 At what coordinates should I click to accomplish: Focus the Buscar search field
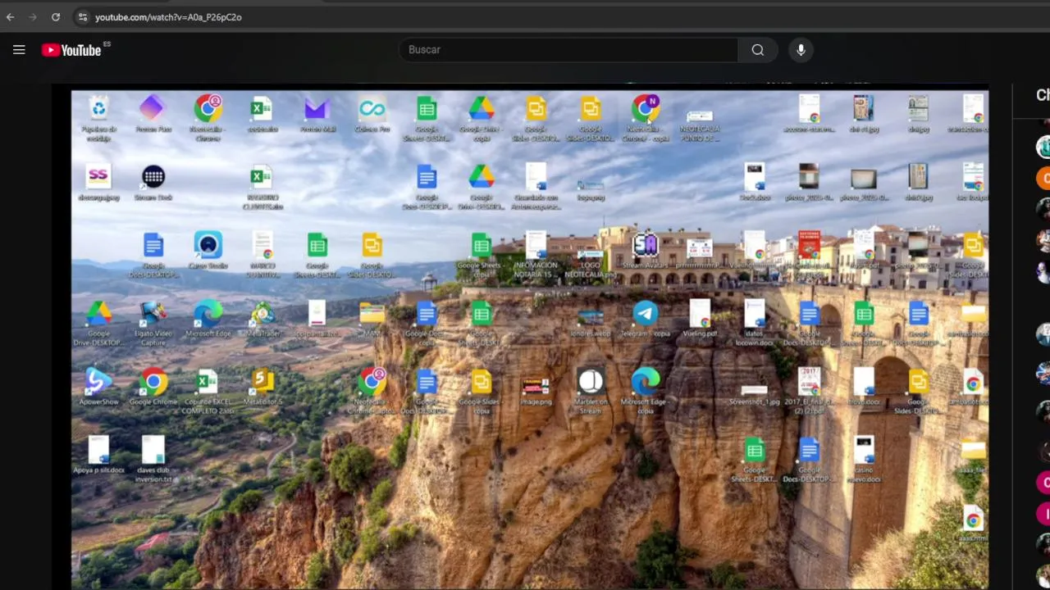point(568,50)
